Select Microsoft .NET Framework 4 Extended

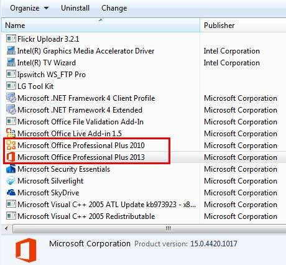coord(80,110)
